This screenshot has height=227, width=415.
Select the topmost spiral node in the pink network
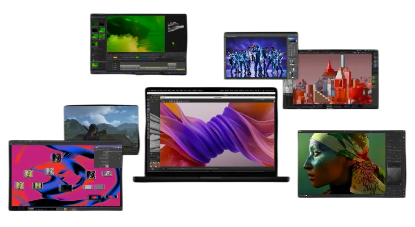click(x=56, y=157)
